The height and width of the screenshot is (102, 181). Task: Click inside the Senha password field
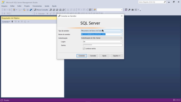tap(103, 45)
